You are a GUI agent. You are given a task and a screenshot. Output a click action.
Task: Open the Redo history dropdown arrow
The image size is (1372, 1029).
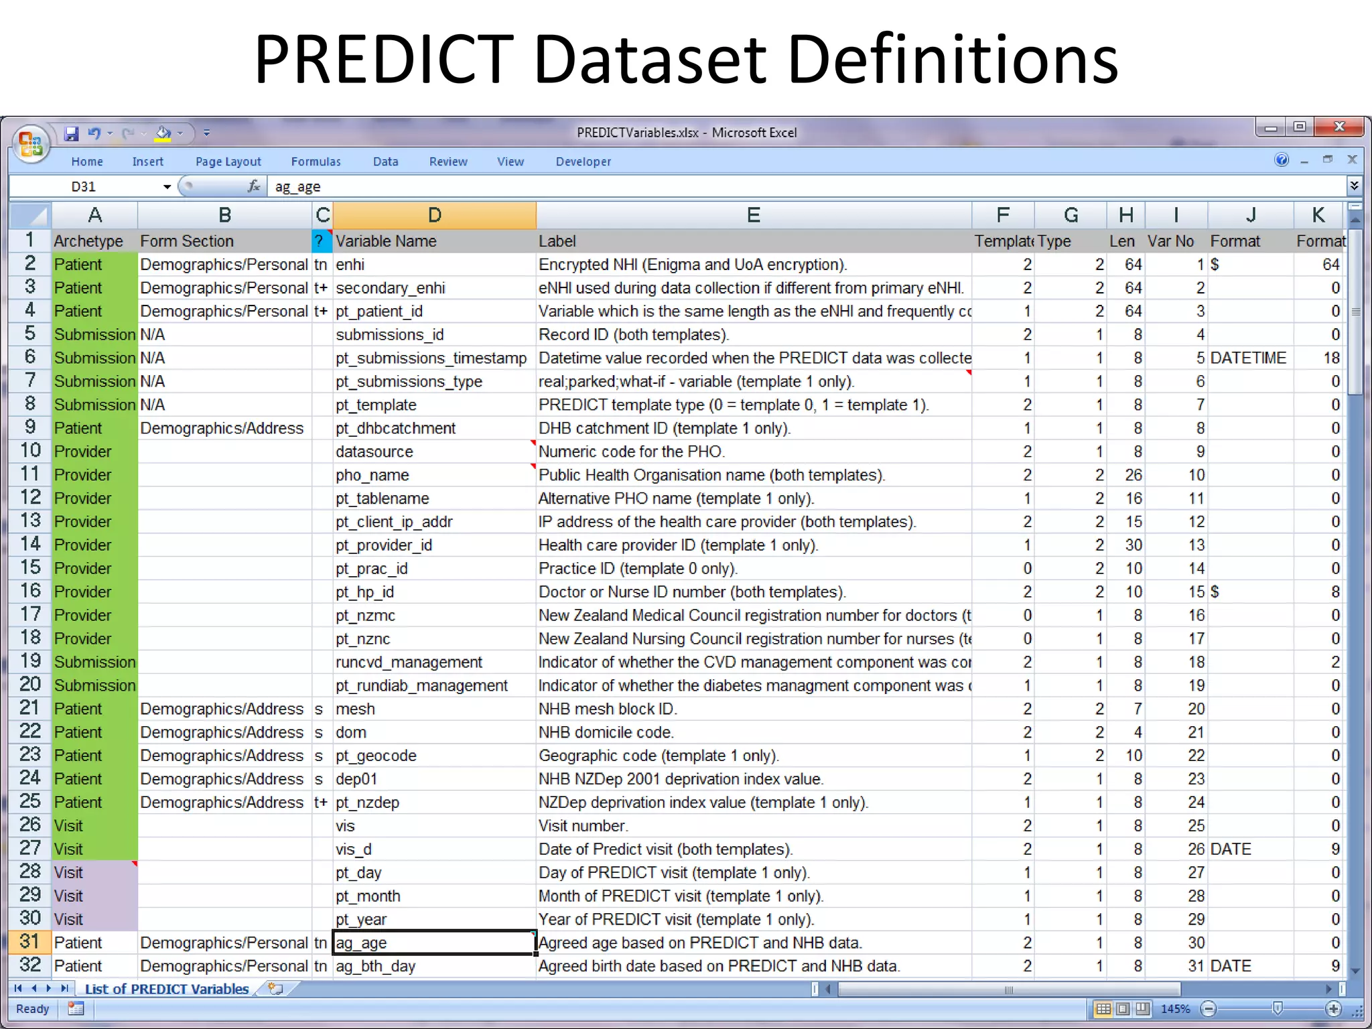(x=143, y=133)
